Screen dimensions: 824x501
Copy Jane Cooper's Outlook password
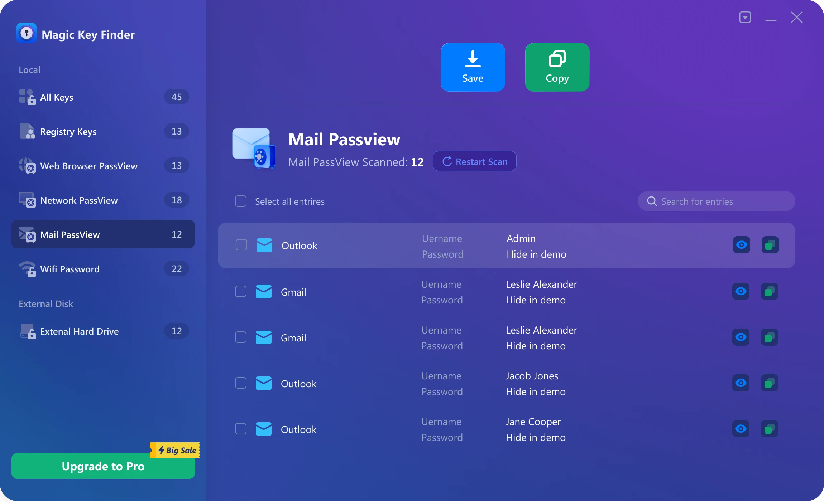[x=769, y=429]
